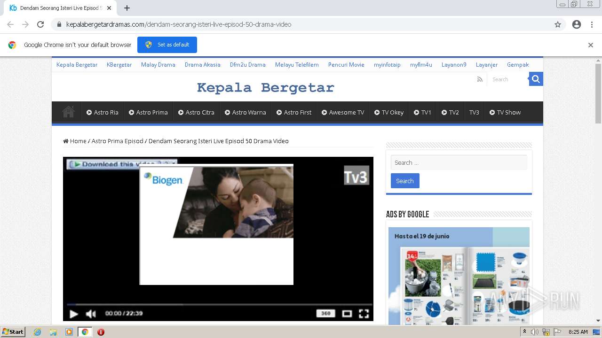Play the video
Image resolution: width=602 pixels, height=338 pixels.
click(x=73, y=314)
